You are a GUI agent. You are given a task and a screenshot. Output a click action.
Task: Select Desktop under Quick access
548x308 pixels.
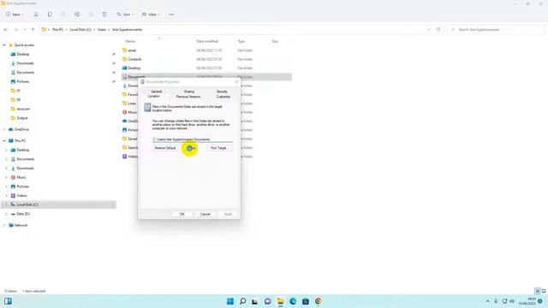[x=23, y=54]
